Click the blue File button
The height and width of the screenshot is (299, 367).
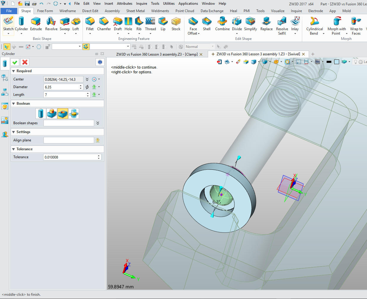pyautogui.click(x=9, y=11)
